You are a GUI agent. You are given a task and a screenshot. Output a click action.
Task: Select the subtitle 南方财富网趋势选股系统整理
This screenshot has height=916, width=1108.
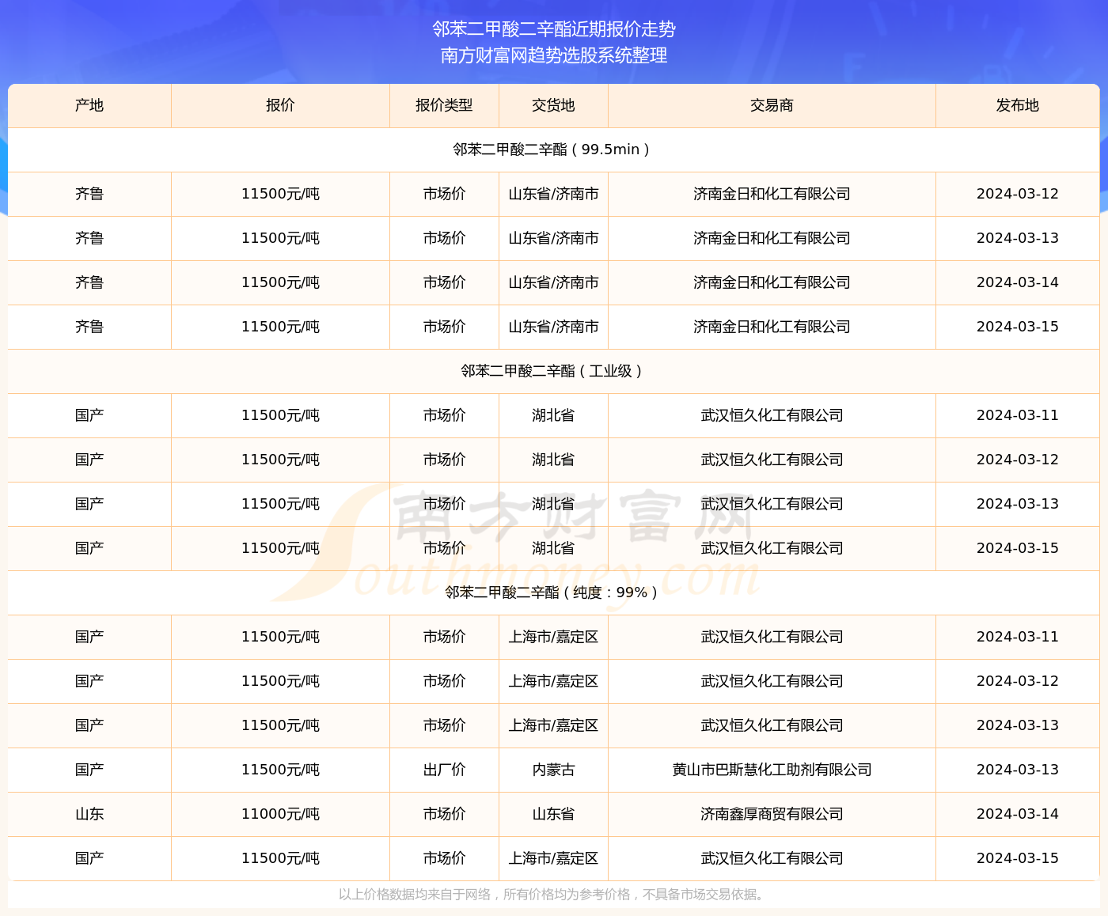[x=554, y=55]
